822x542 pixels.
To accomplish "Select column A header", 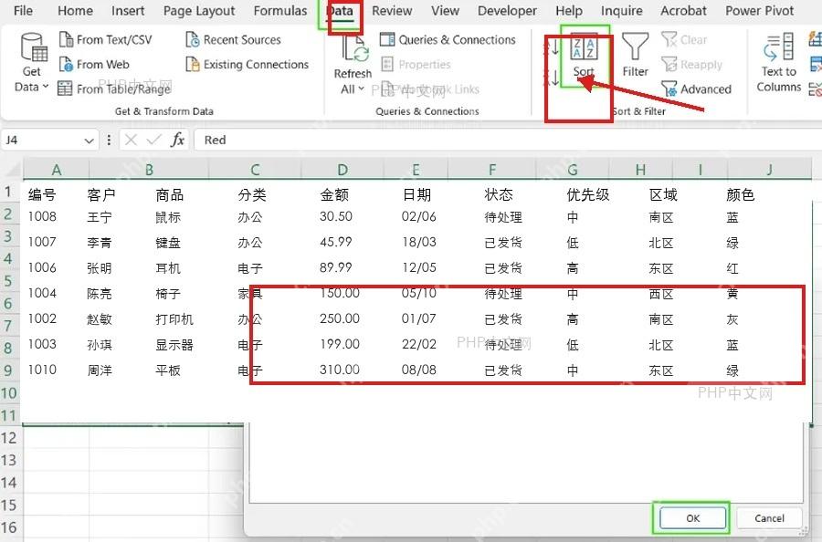I will point(57,170).
